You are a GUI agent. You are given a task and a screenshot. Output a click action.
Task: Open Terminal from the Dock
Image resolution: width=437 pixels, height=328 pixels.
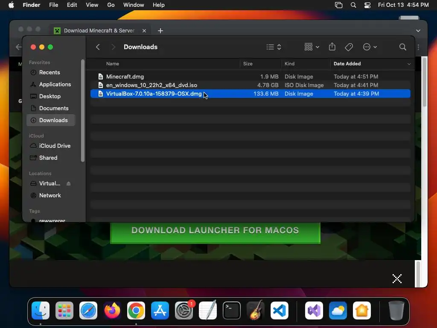[x=232, y=310]
